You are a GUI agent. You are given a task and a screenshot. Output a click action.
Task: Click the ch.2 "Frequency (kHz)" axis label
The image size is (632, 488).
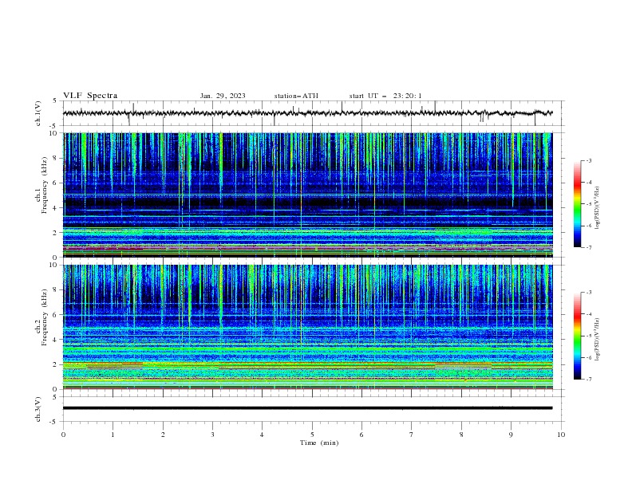(x=45, y=317)
